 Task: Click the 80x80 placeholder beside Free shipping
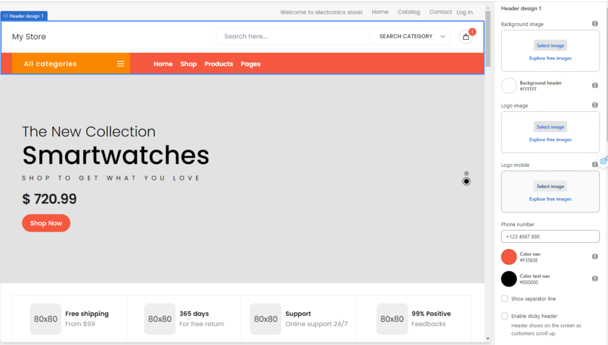tap(45, 319)
